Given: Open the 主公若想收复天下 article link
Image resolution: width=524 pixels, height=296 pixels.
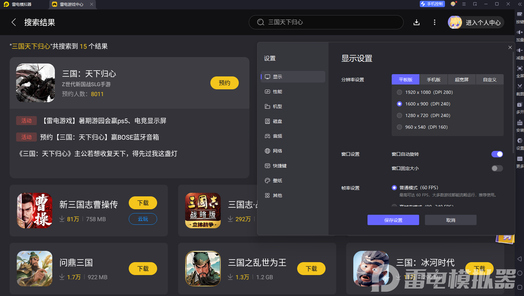Looking at the screenshot, I should click(97, 153).
